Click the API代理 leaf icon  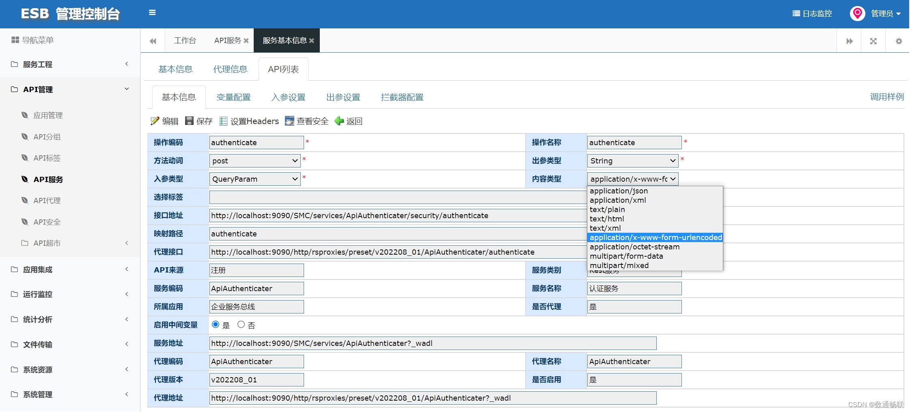pos(25,200)
